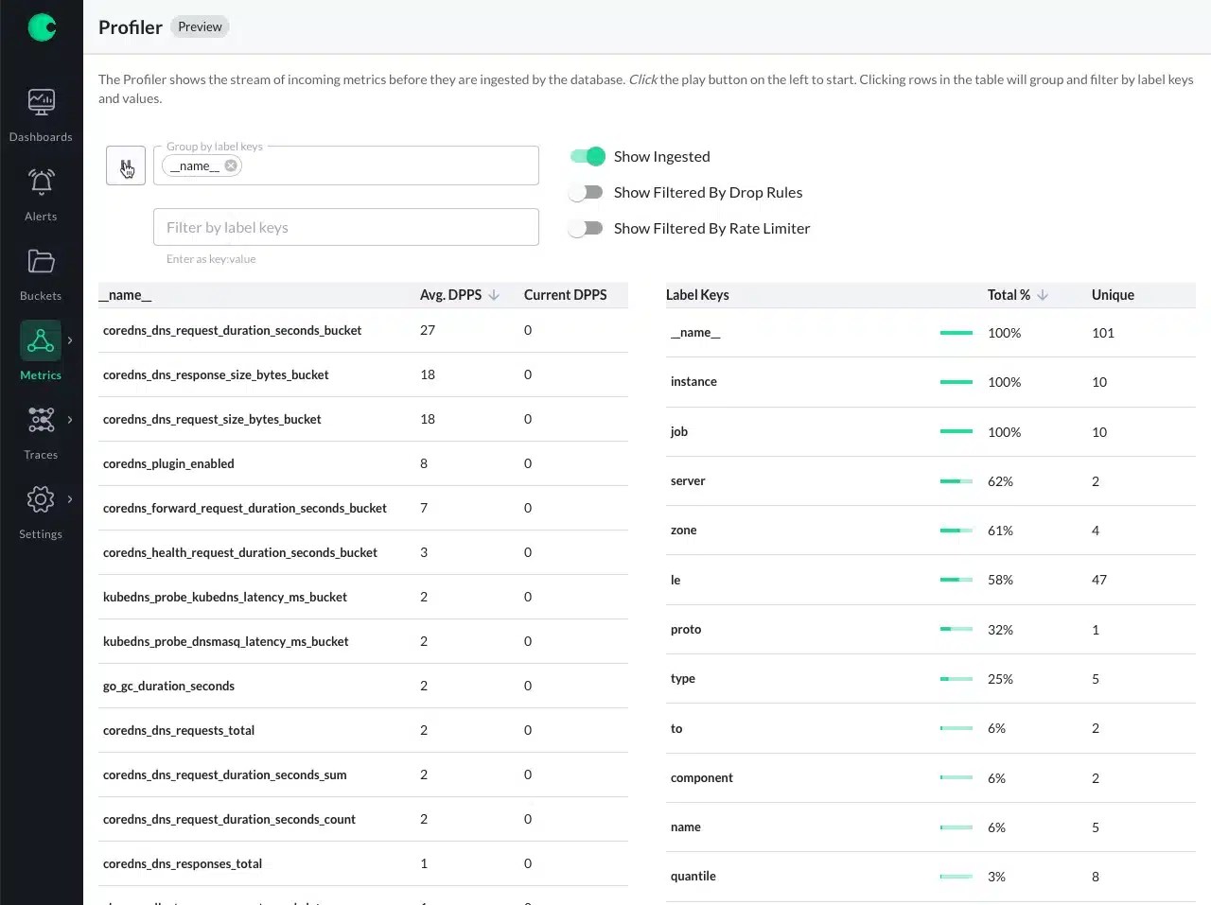
Task: Open the Buckets section from the sidebar
Action: pyautogui.click(x=41, y=271)
